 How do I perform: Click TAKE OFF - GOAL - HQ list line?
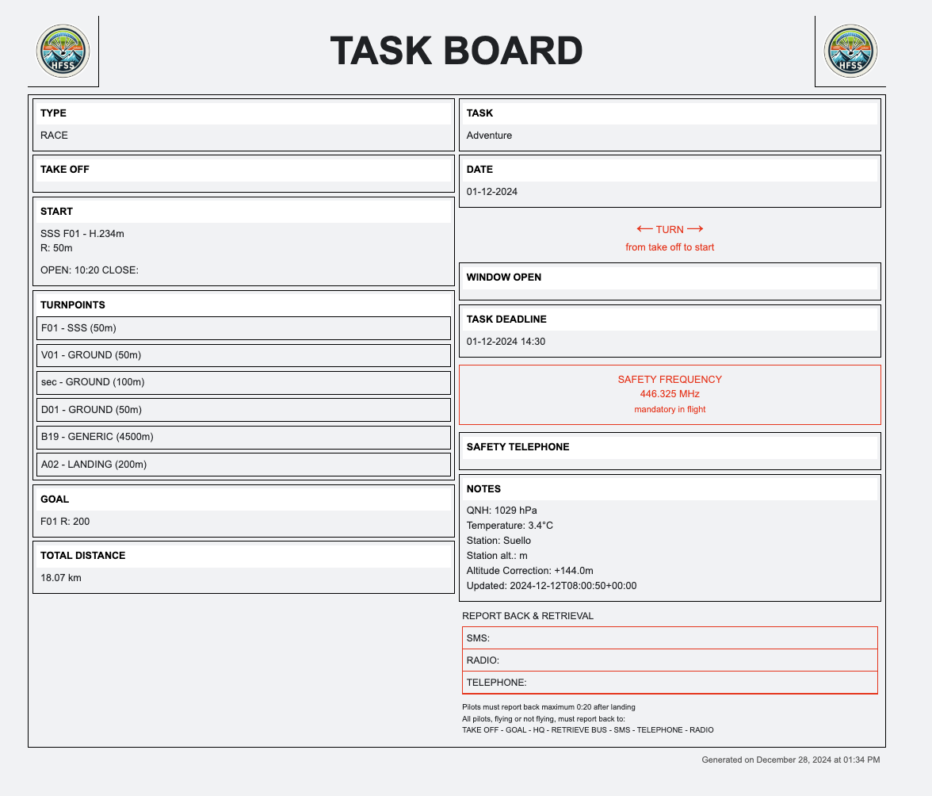(x=588, y=730)
